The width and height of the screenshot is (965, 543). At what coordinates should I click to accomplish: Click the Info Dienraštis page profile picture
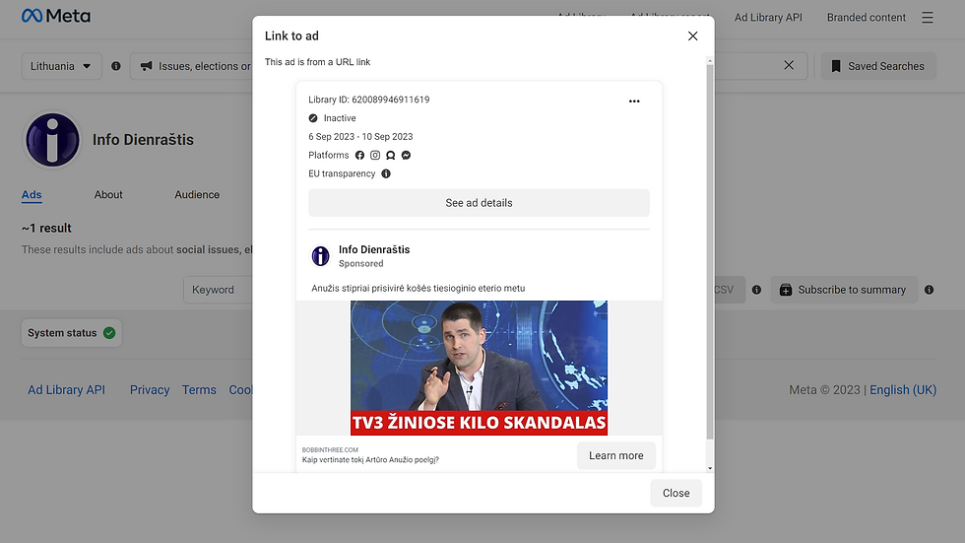coord(52,140)
